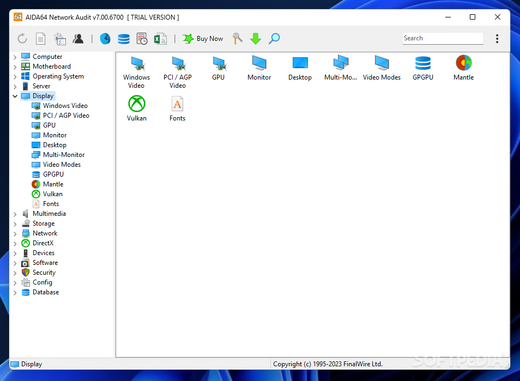Select Fonts in the Display tree
The height and width of the screenshot is (381, 520).
click(x=45, y=204)
